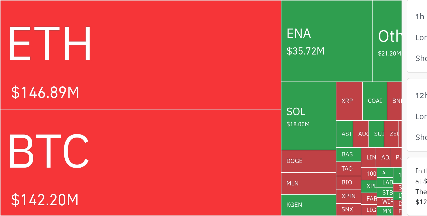Click the XRP red tile

coord(349,101)
